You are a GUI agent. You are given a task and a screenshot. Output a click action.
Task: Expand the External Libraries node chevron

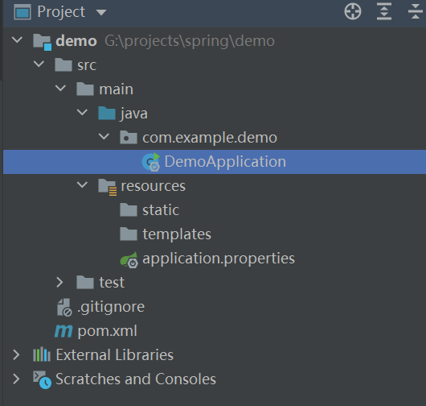tap(16, 354)
